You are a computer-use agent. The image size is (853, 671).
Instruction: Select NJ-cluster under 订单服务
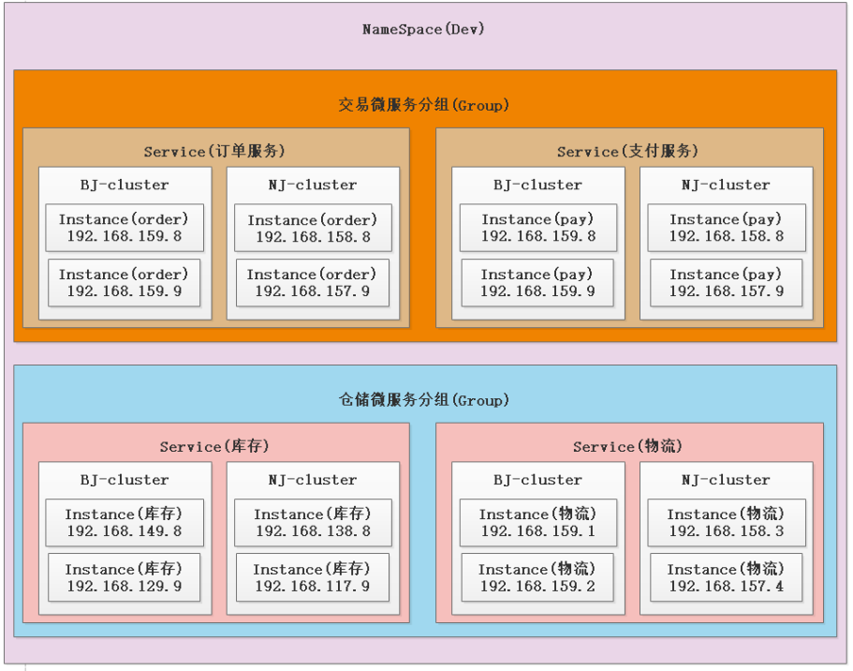click(x=312, y=185)
